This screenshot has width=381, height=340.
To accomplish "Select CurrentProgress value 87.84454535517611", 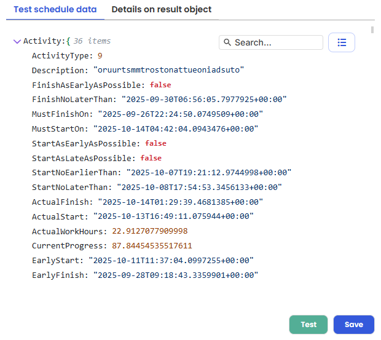I will click(x=152, y=246).
